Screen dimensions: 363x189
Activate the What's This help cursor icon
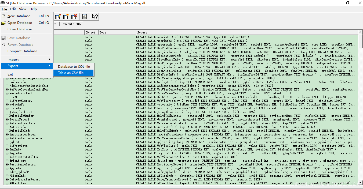[95, 17]
